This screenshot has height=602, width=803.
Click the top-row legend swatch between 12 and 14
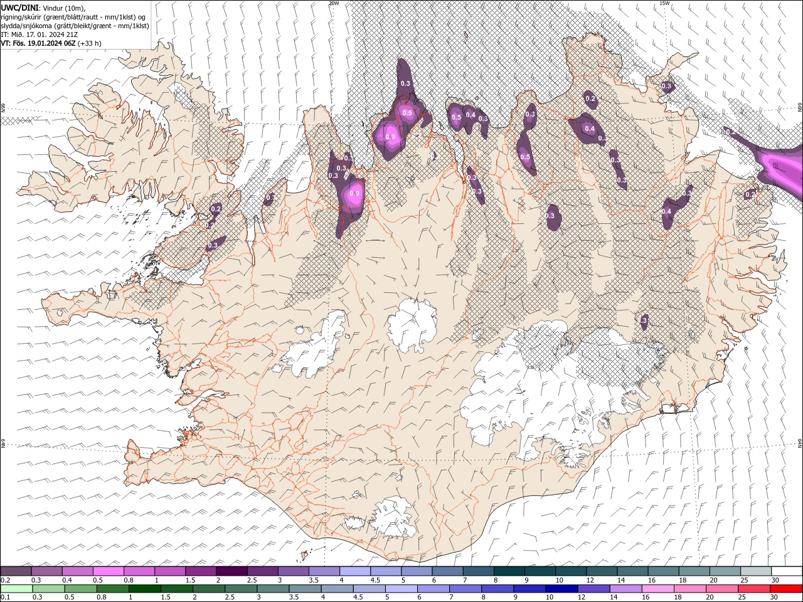click(602, 571)
